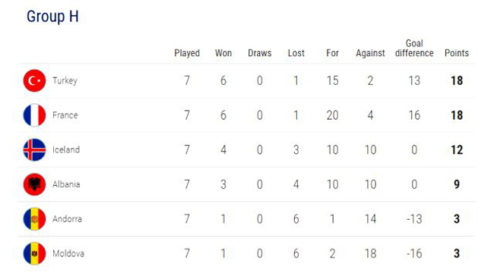Image resolution: width=494 pixels, height=276 pixels.
Task: Open the Moldova team name
Action: coord(68,253)
